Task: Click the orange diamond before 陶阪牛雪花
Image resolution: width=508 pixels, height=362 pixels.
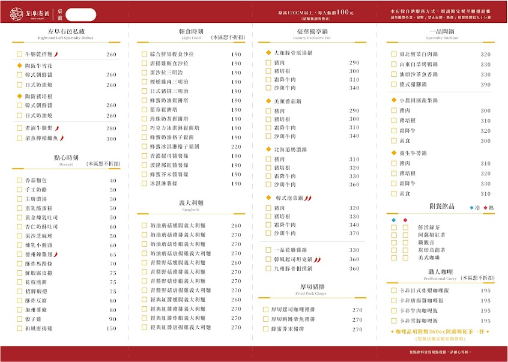Action: coord(19,65)
